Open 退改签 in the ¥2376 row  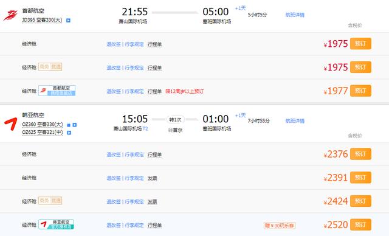(x=114, y=154)
